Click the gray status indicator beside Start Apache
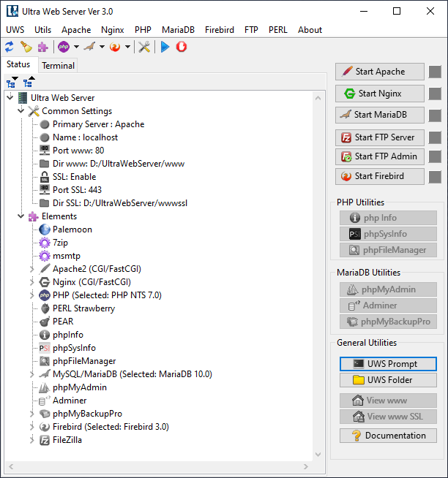Viewport: 448px width, 478px height. [435, 72]
